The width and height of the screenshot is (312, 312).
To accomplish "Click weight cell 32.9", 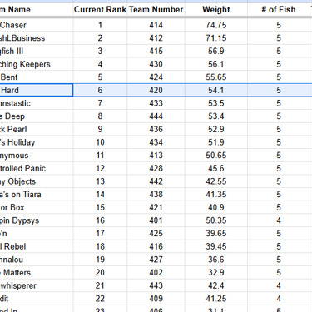I will point(216,273).
